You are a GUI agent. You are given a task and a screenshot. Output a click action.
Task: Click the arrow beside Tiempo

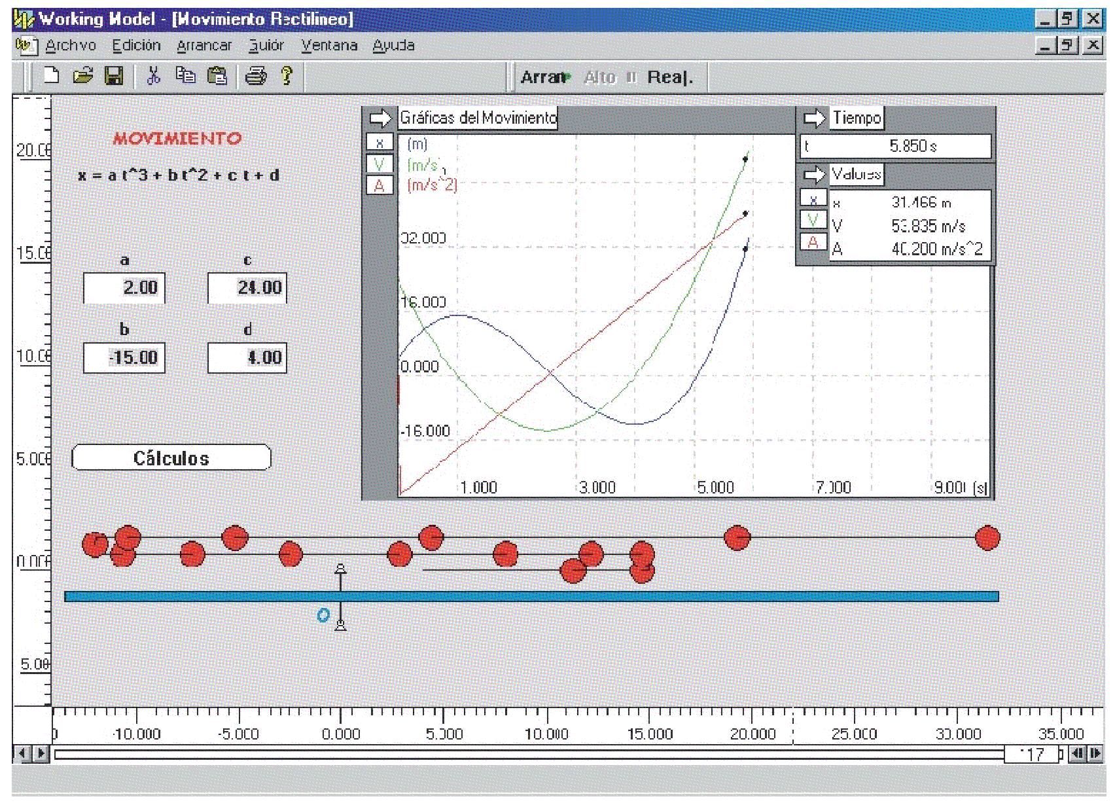(814, 118)
